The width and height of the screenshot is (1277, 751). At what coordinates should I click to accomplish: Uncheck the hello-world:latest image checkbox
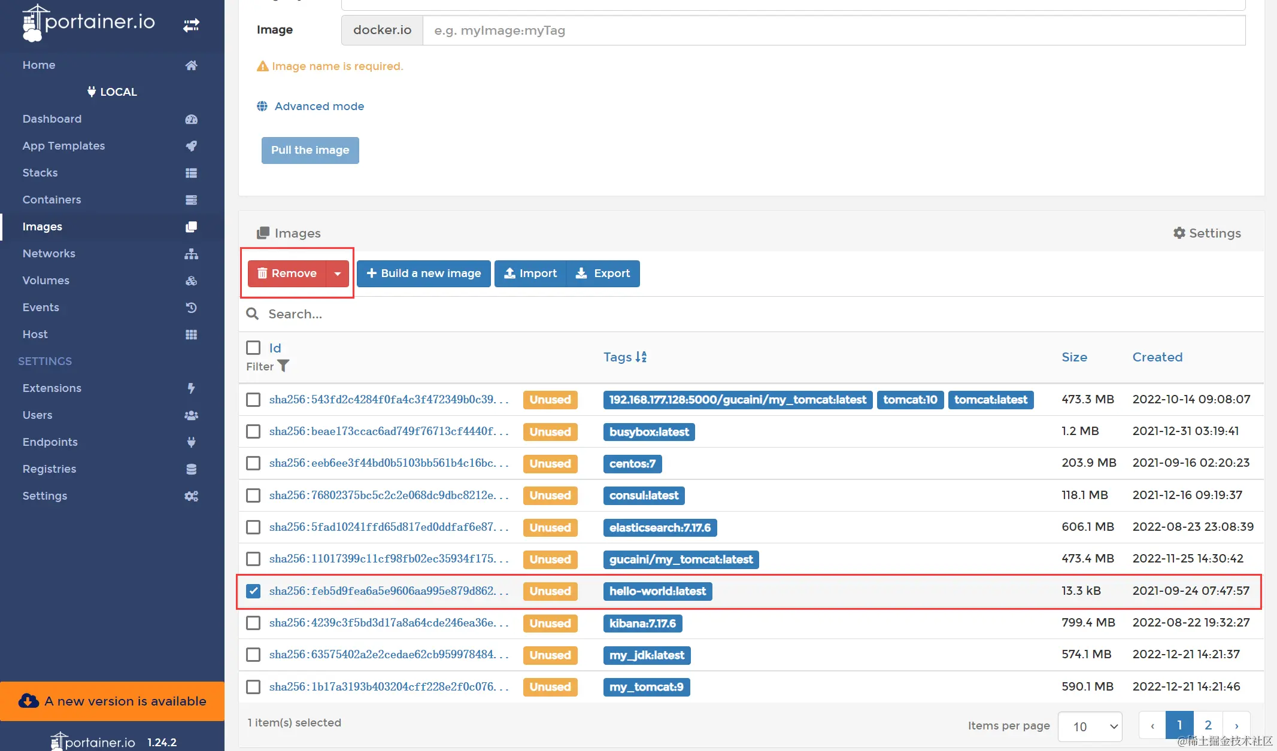tap(253, 591)
